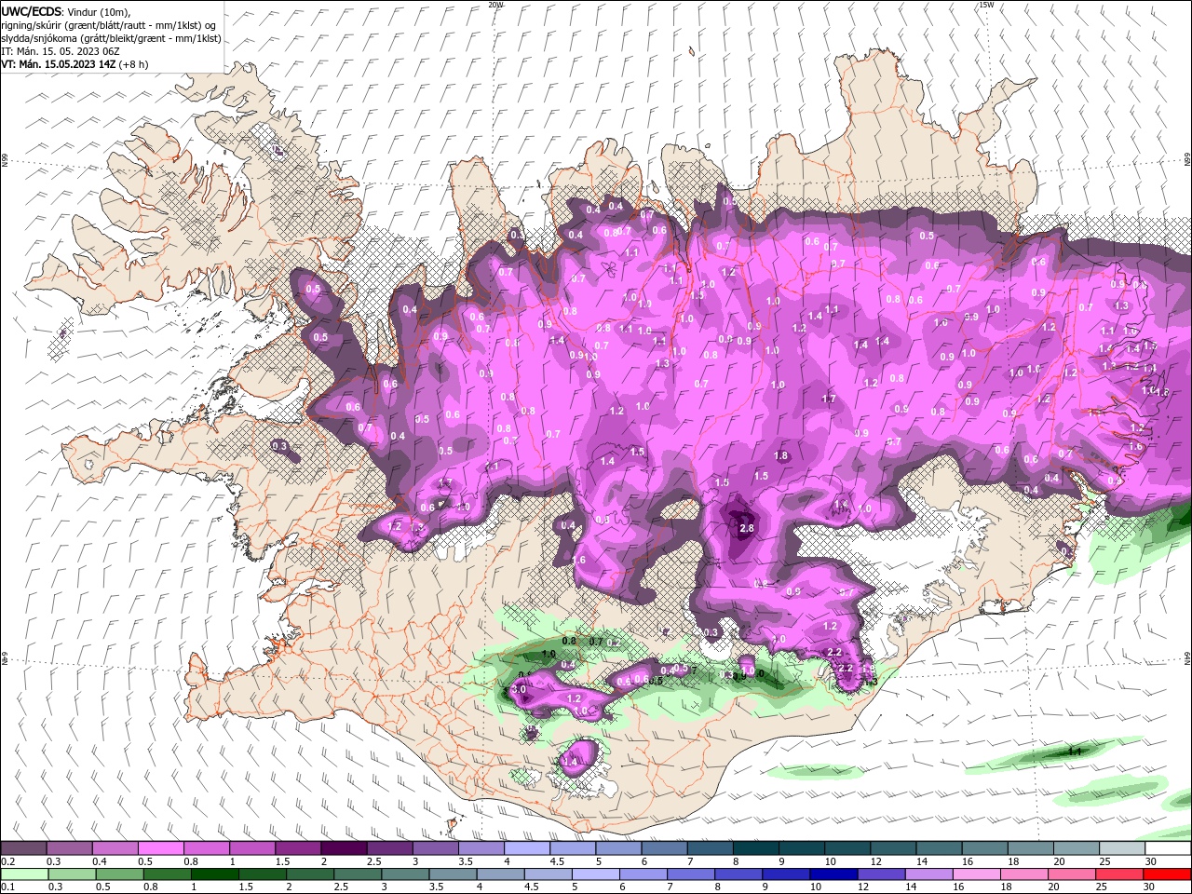Pick lower legend swatch between 10 and 12
This screenshot has width=1192, height=894.
(x=835, y=874)
